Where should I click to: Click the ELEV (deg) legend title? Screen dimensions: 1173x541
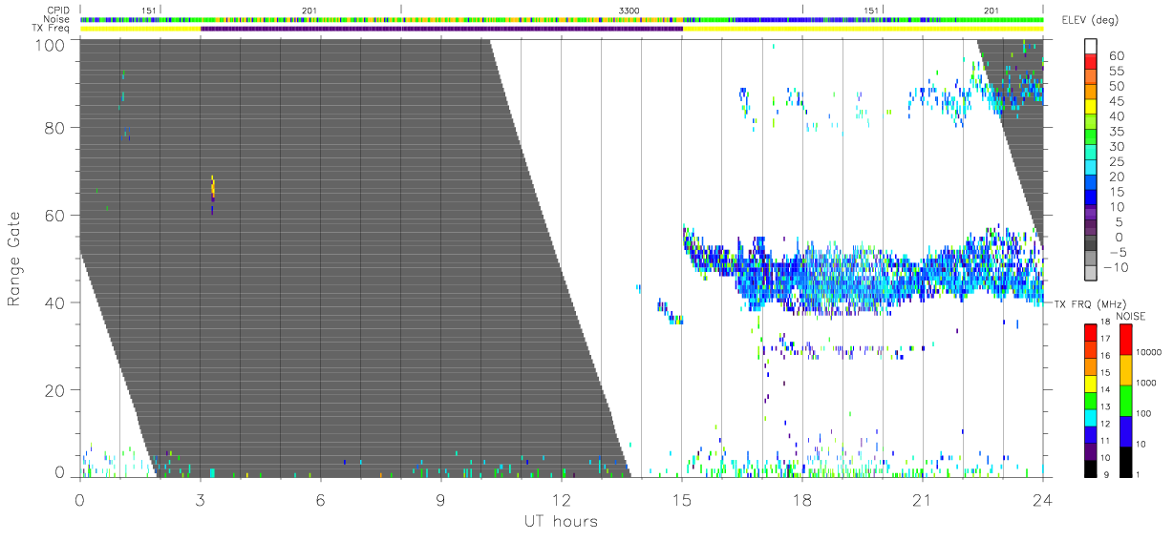point(1093,21)
